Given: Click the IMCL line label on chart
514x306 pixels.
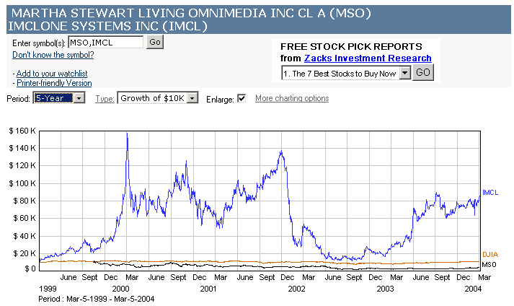Looking at the screenshot, I should click(x=490, y=193).
